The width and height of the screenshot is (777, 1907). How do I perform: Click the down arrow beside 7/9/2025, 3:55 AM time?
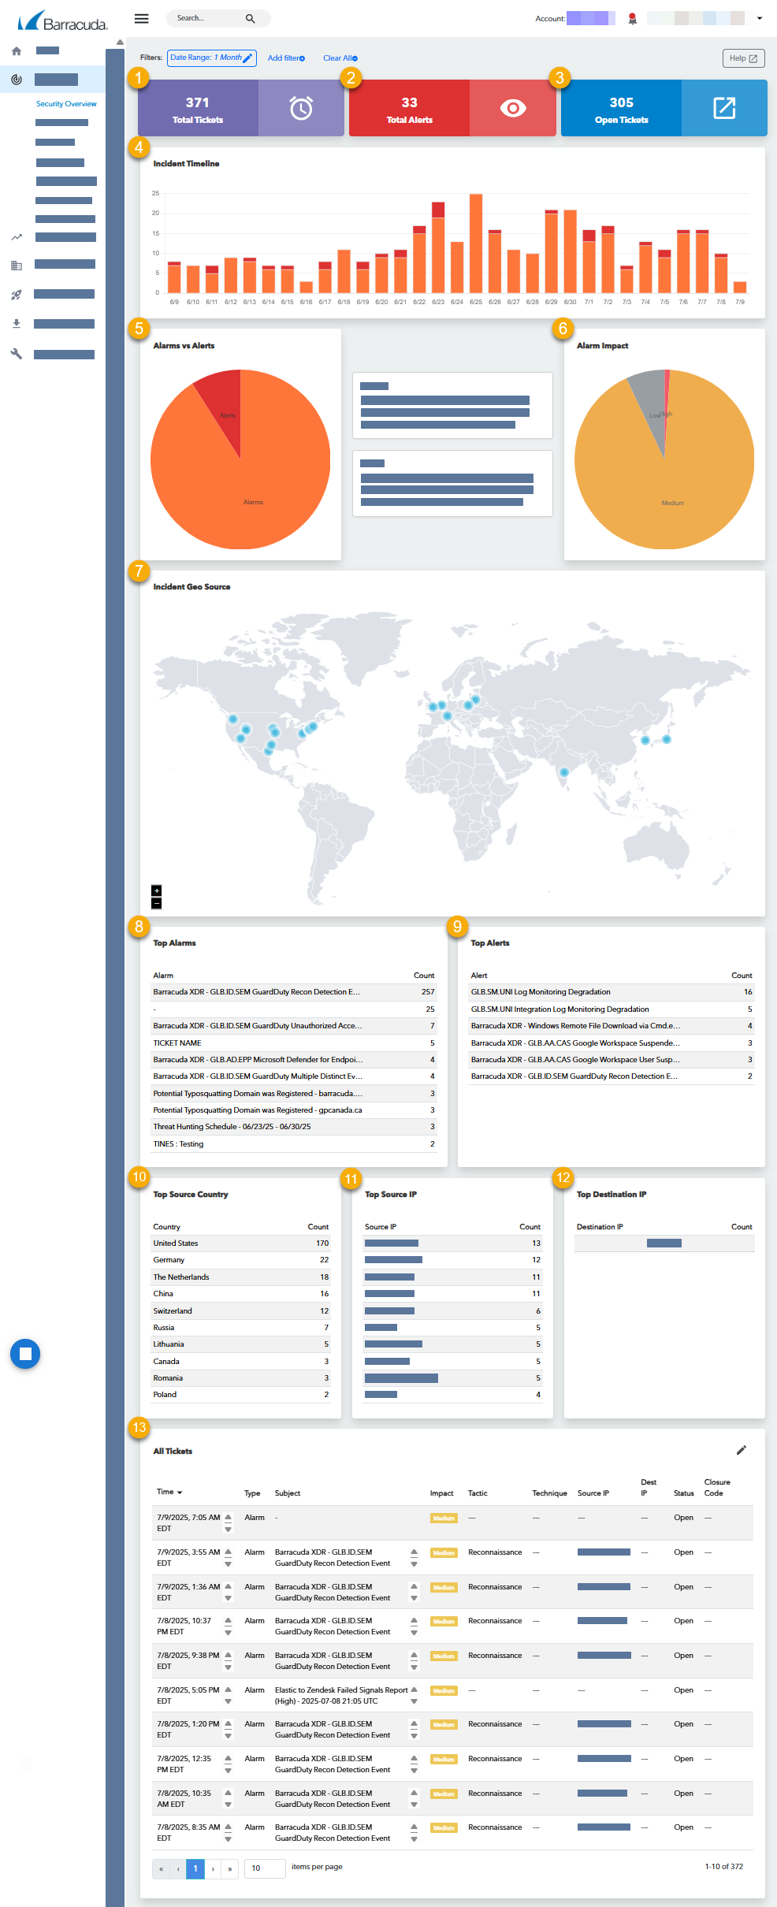click(x=229, y=1564)
